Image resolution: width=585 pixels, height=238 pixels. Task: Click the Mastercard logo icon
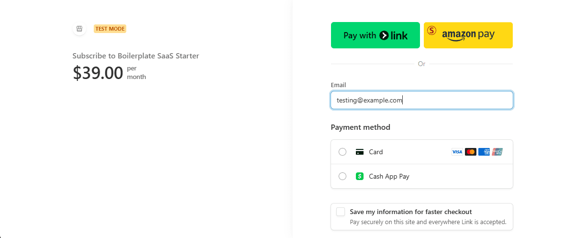point(471,152)
